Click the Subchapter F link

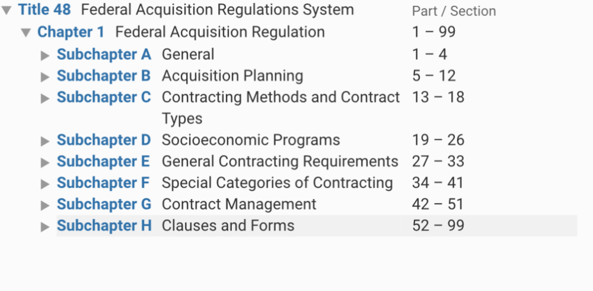click(104, 183)
